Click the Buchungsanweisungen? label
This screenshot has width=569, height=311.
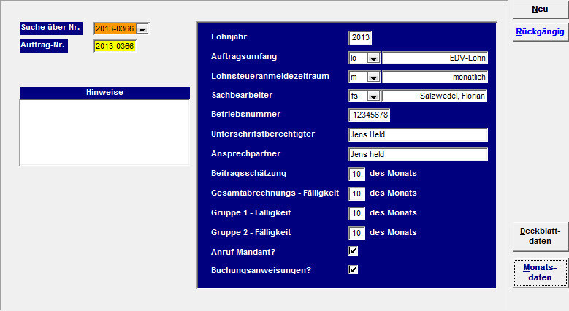click(x=261, y=270)
